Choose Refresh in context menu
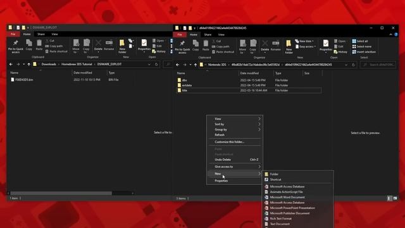Image resolution: width=405 pixels, height=228 pixels. pos(235,135)
